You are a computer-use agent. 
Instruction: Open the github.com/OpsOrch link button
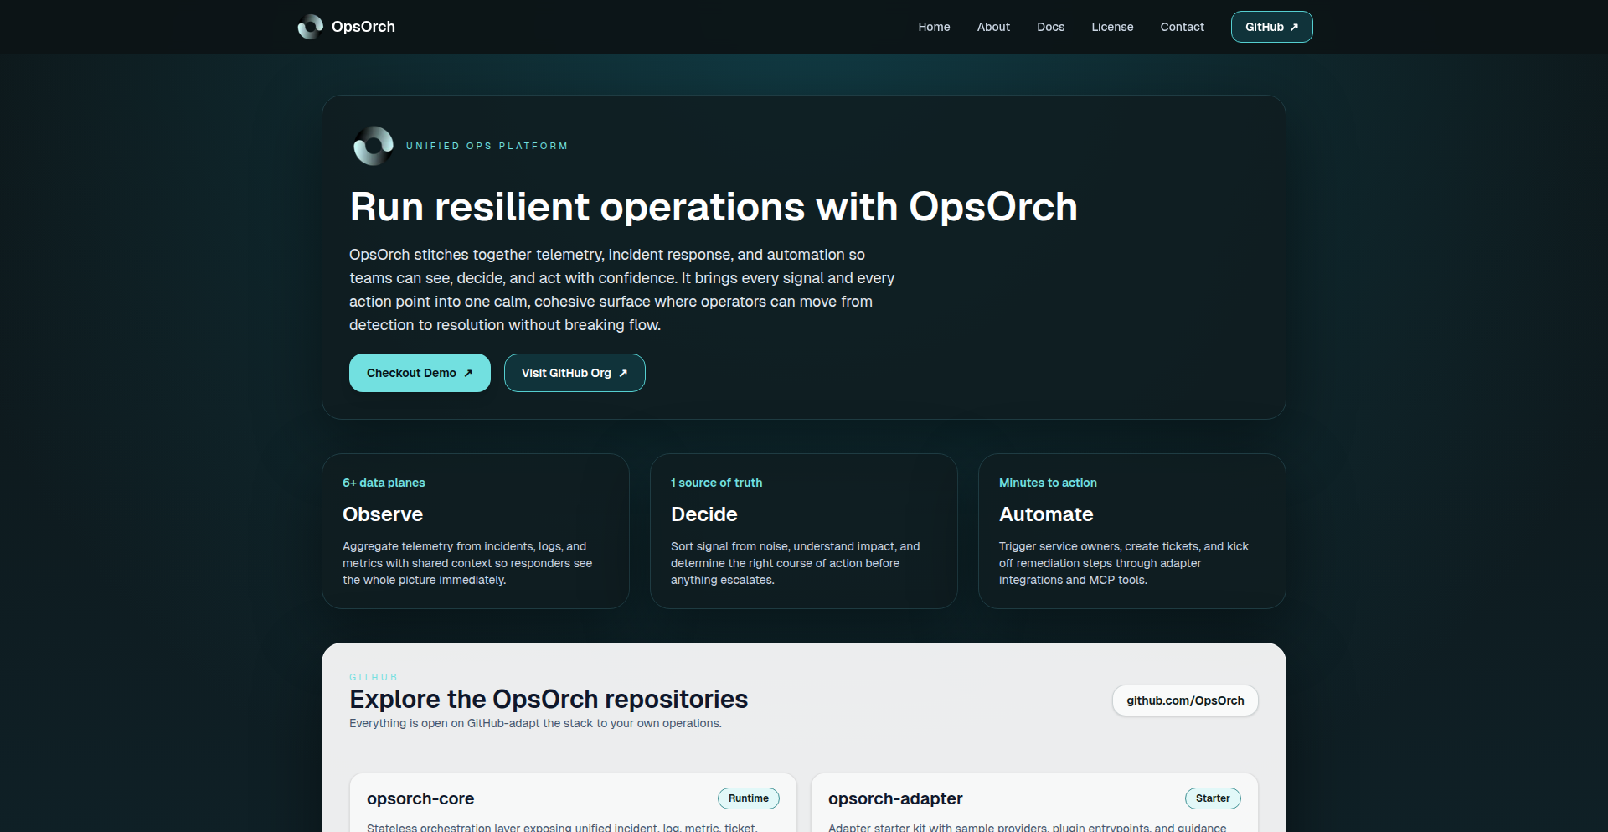(1185, 700)
